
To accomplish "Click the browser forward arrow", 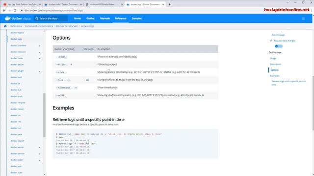I will point(9,10).
